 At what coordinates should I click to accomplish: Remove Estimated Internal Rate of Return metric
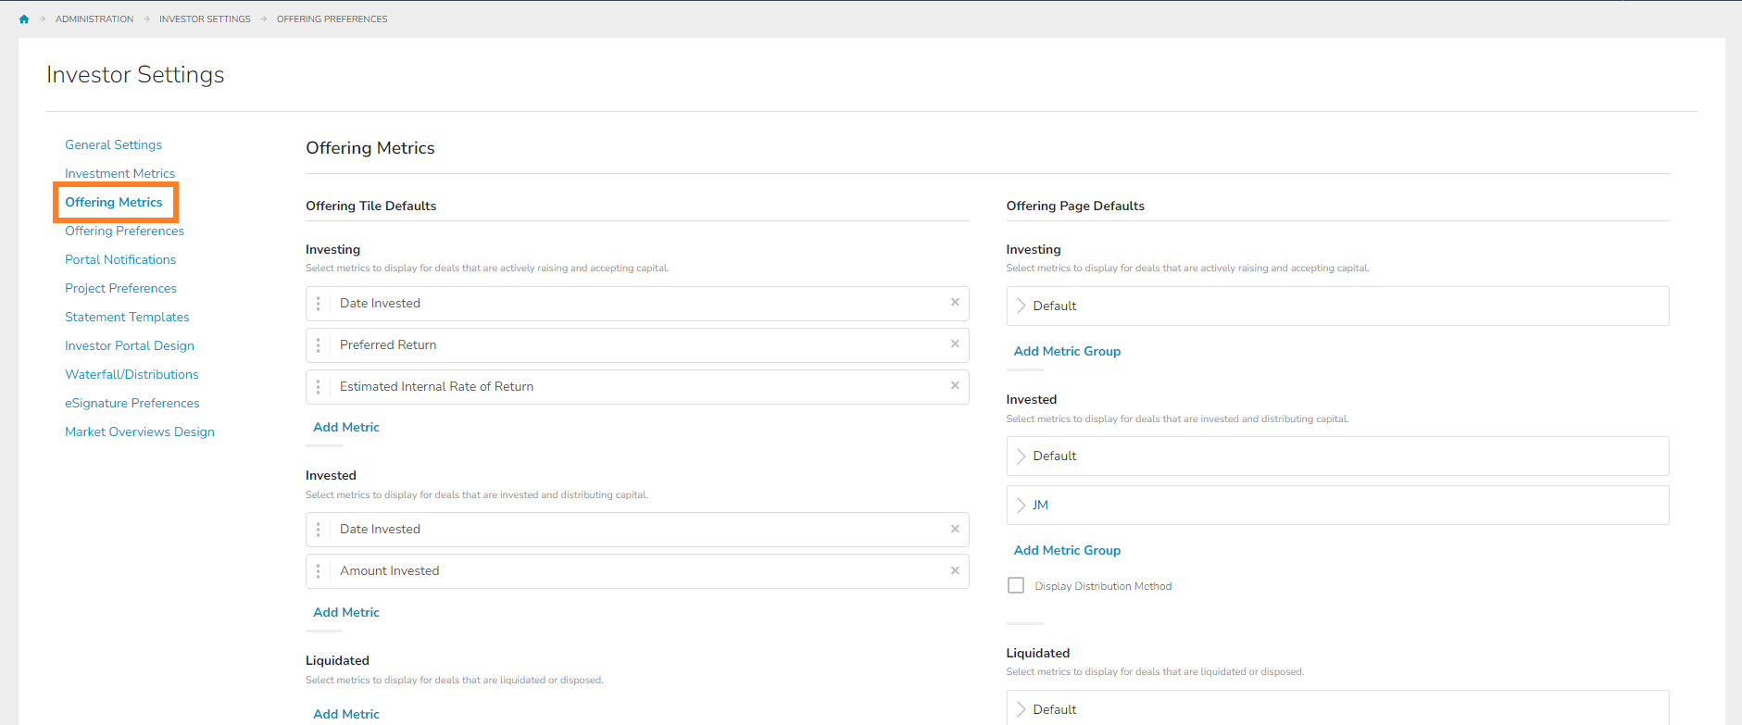tap(955, 386)
